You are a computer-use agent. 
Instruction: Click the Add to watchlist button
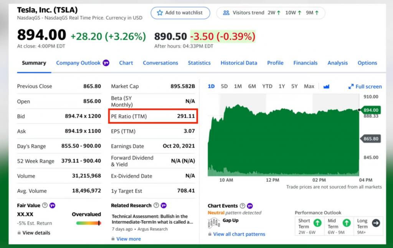tap(180, 13)
